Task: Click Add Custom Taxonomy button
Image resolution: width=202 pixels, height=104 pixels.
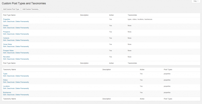Action: point(30,9)
